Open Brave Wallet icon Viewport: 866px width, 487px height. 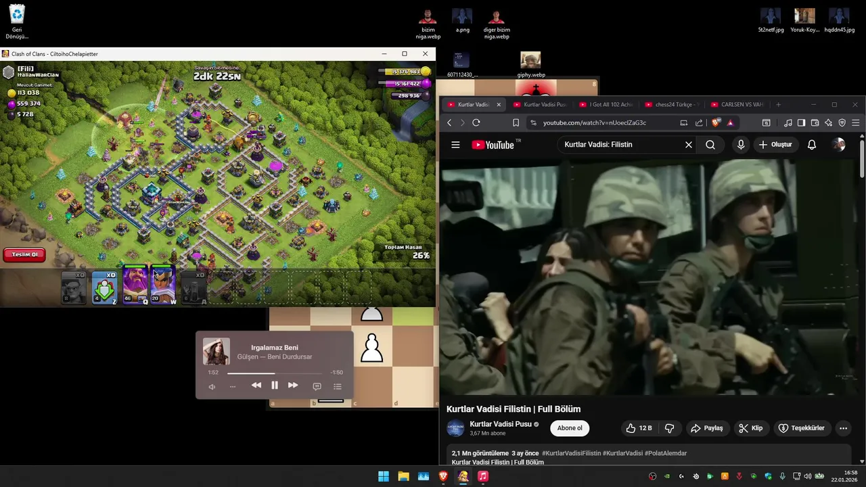tap(815, 123)
